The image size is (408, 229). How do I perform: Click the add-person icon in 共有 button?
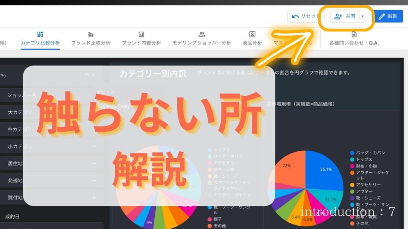338,16
